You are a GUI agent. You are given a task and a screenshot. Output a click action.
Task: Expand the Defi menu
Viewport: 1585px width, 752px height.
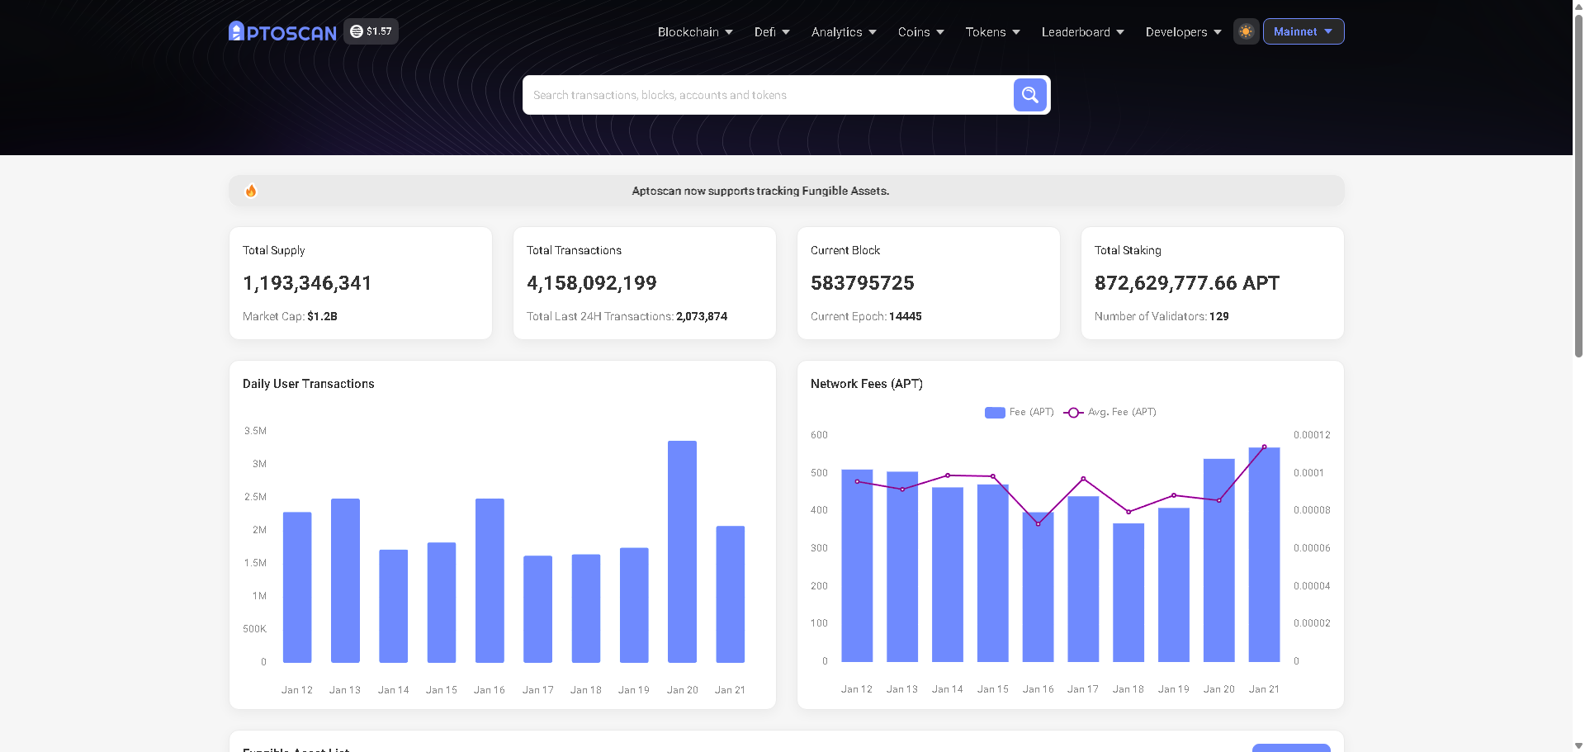(x=771, y=32)
